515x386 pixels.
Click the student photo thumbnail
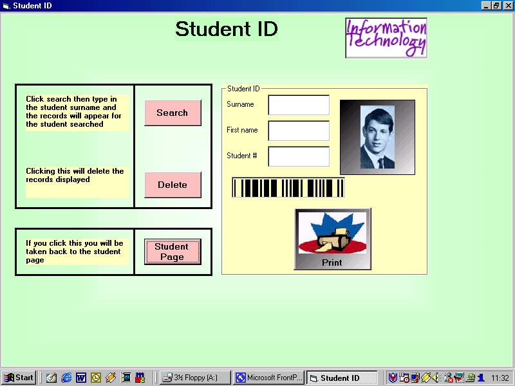pos(377,137)
